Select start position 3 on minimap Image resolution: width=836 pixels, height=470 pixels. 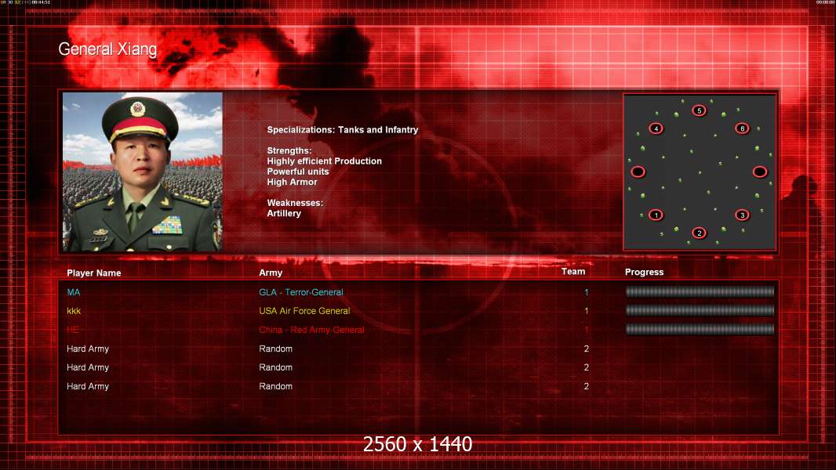point(742,215)
